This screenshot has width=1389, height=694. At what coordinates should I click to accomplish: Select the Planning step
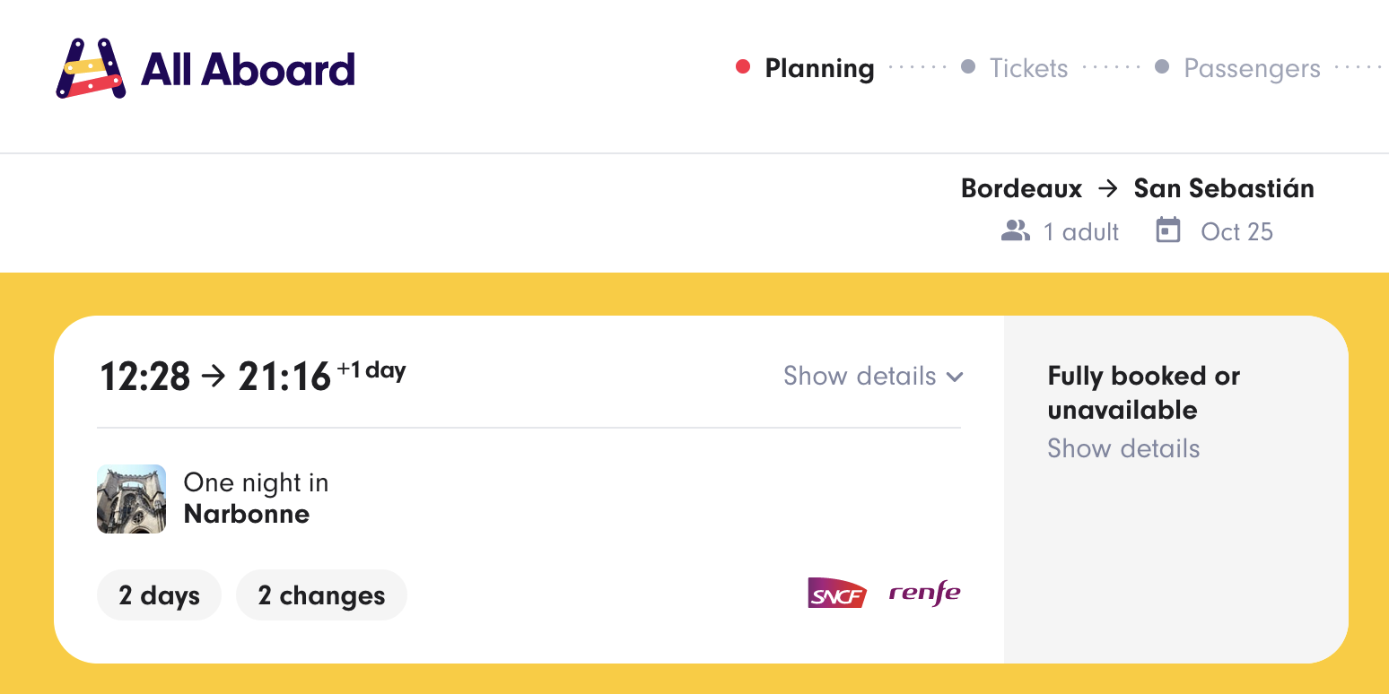[819, 69]
